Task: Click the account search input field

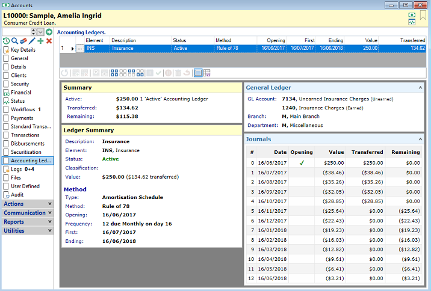Action: coord(16,32)
